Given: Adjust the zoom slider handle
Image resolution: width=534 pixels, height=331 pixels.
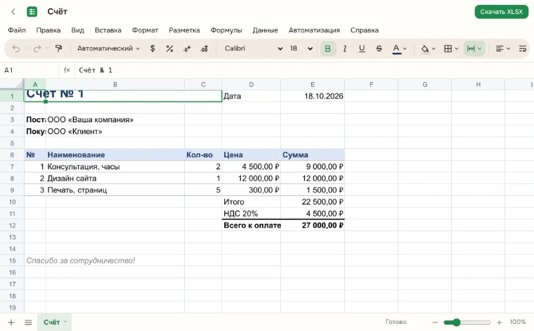Looking at the screenshot, I should 456,322.
